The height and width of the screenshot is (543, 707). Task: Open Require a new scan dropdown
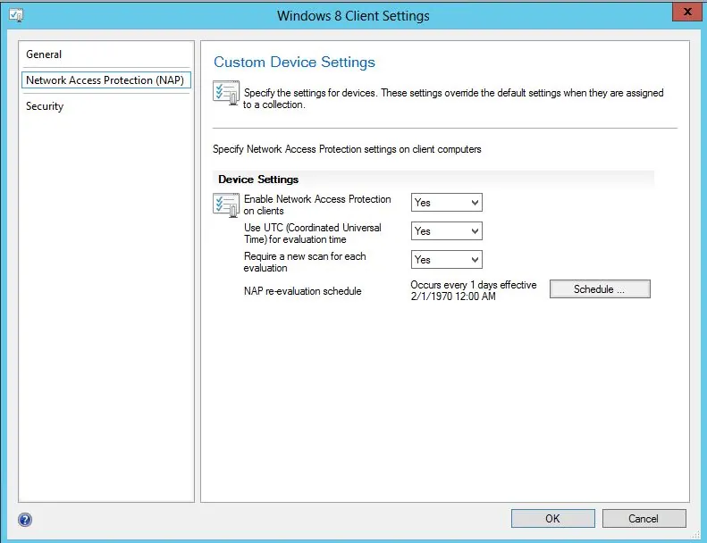tap(446, 260)
